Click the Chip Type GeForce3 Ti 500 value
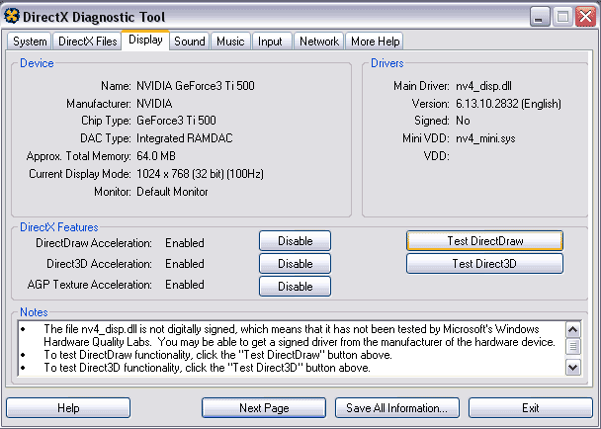Image resolution: width=601 pixels, height=429 pixels. click(176, 121)
